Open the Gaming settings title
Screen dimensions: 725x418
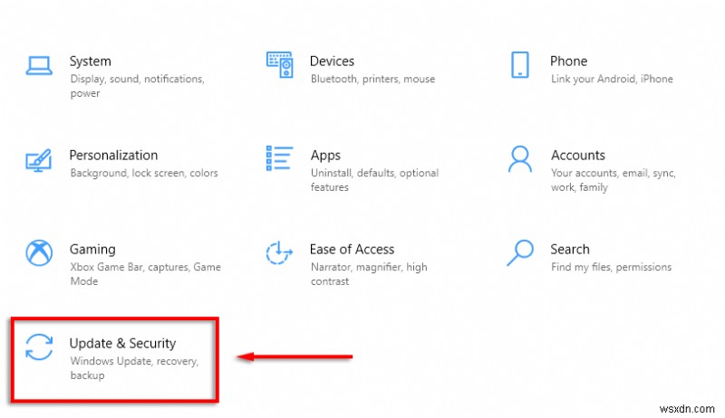click(x=92, y=250)
